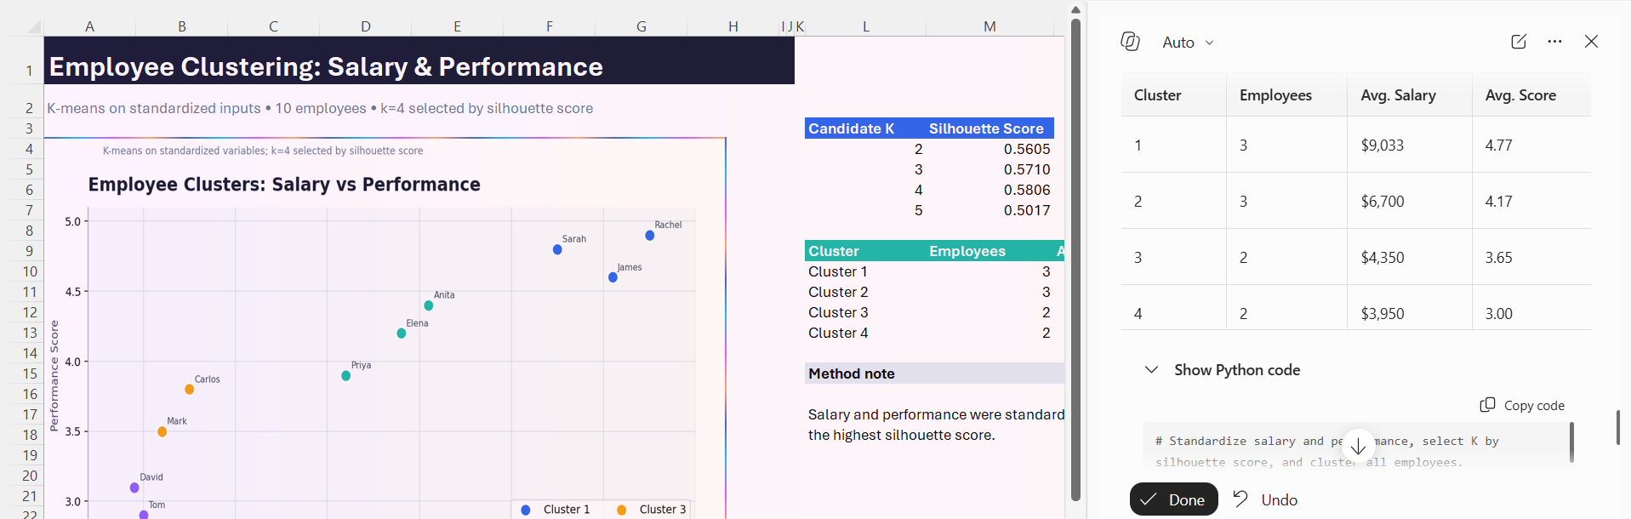
Task: Select row 11 header
Action: pyautogui.click(x=29, y=292)
